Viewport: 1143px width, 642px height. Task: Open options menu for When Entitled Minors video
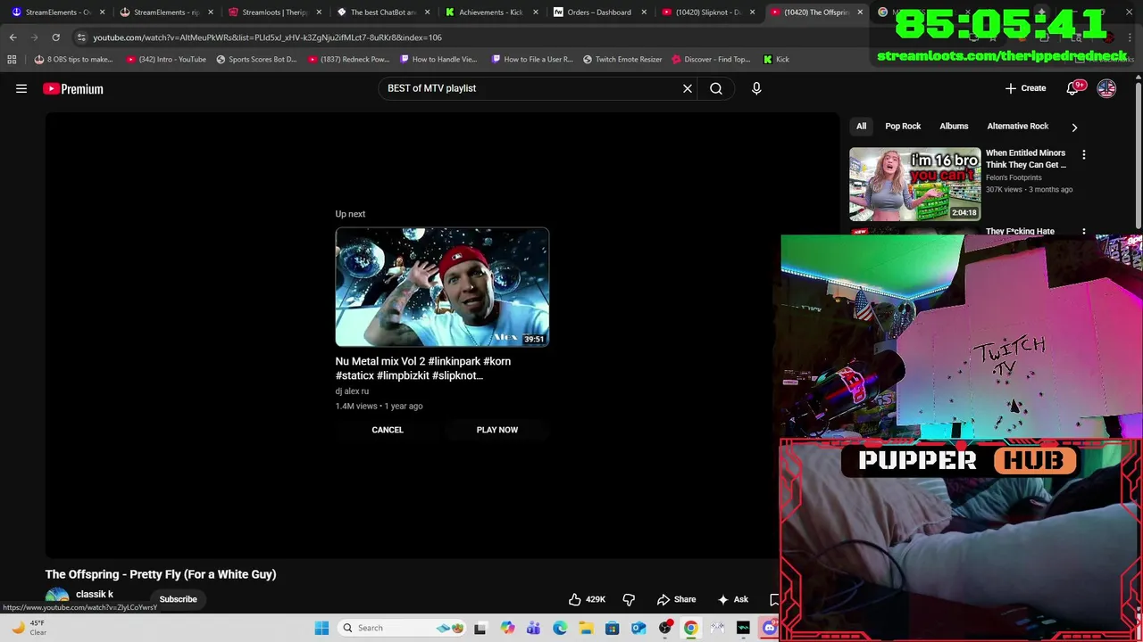1084,155
